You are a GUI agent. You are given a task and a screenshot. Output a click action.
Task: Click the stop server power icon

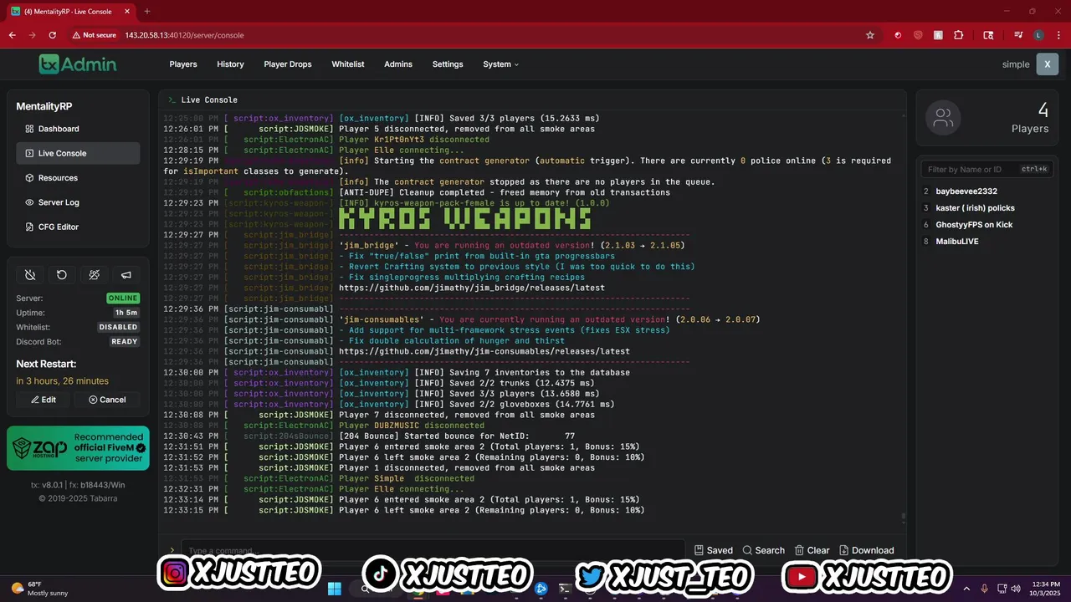pyautogui.click(x=30, y=275)
